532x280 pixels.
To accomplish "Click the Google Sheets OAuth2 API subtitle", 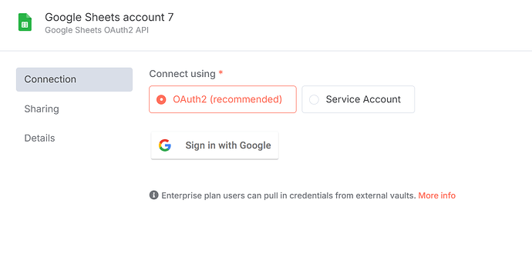I will tap(96, 30).
